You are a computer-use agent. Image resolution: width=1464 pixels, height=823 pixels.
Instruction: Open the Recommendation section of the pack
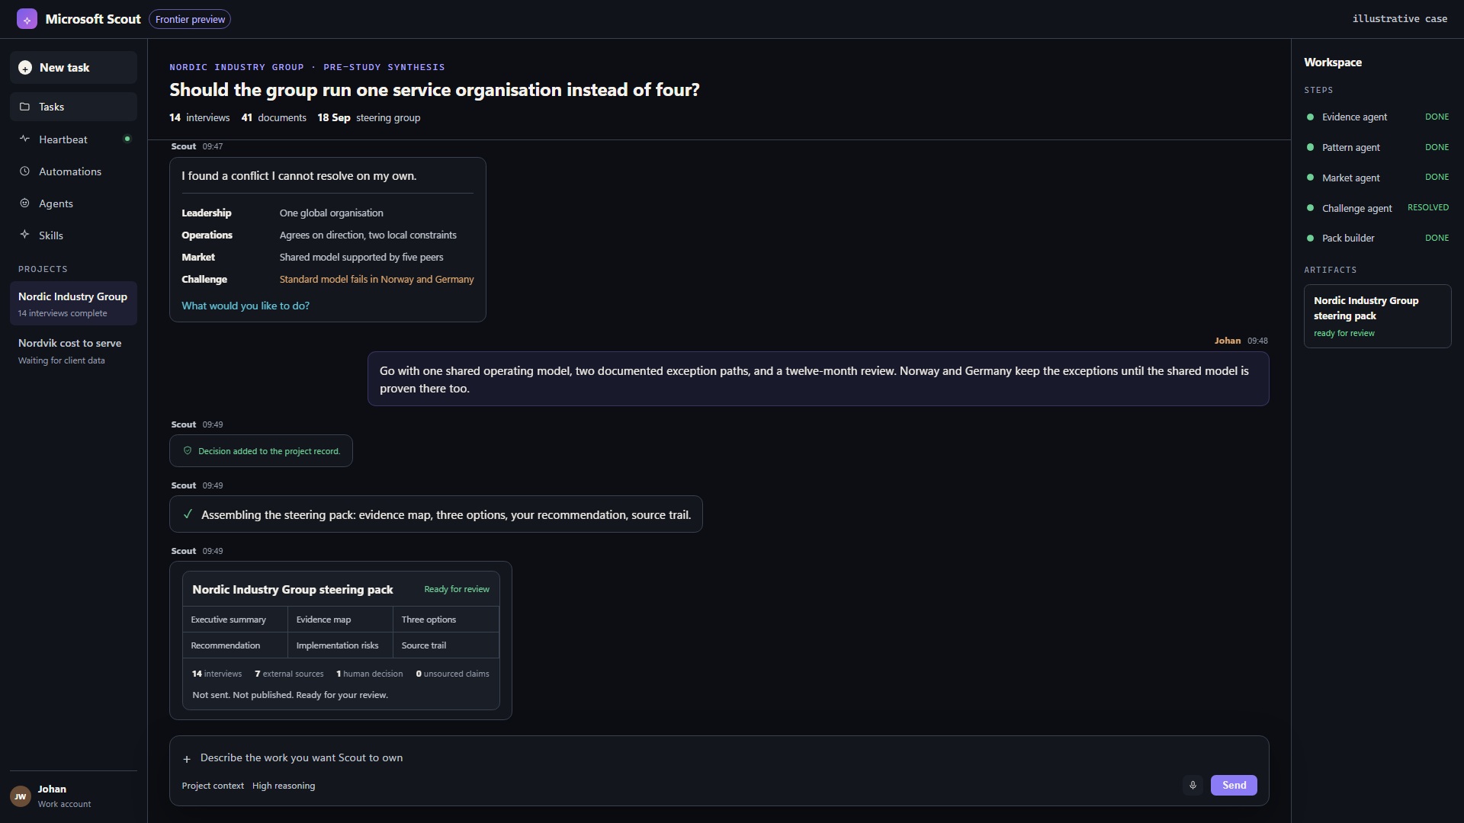click(235, 645)
